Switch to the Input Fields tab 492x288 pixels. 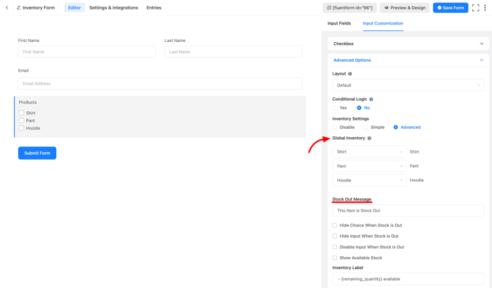(x=339, y=23)
